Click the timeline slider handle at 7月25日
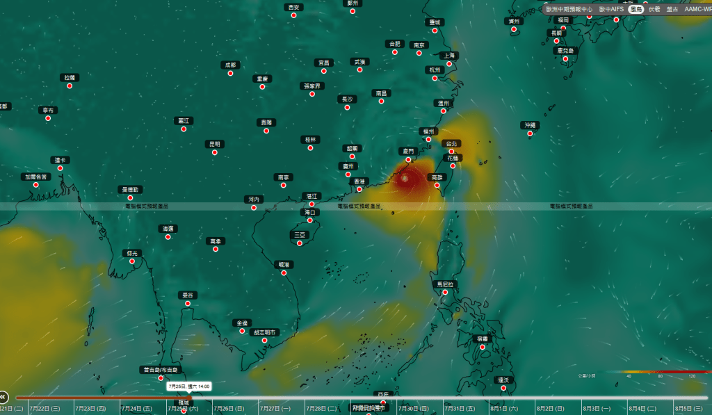The width and height of the screenshot is (712, 415). tap(189, 398)
